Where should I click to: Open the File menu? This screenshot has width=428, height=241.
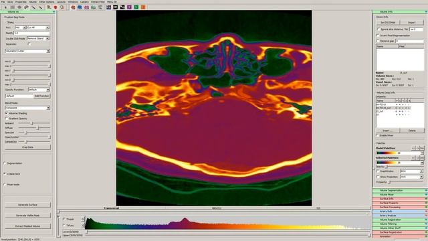point(3,2)
